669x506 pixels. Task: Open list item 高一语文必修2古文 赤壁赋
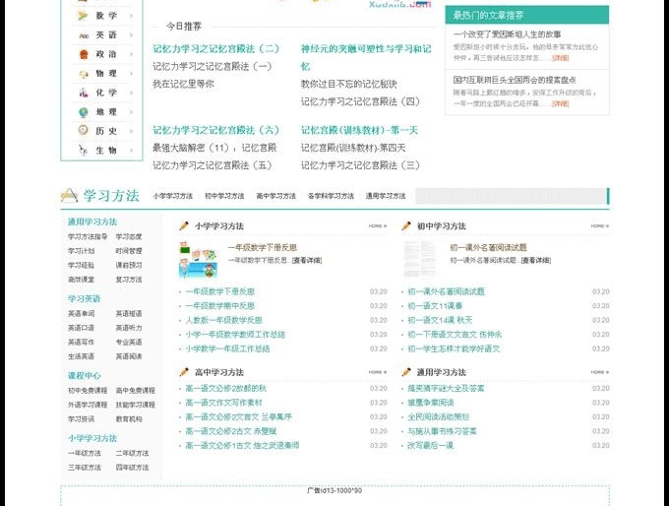[231, 431]
